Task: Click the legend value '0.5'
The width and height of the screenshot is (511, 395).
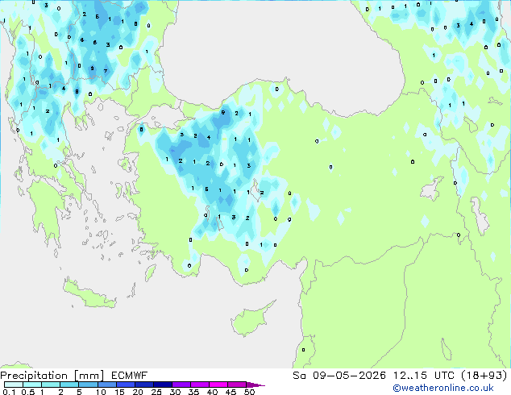Action: coord(28,392)
